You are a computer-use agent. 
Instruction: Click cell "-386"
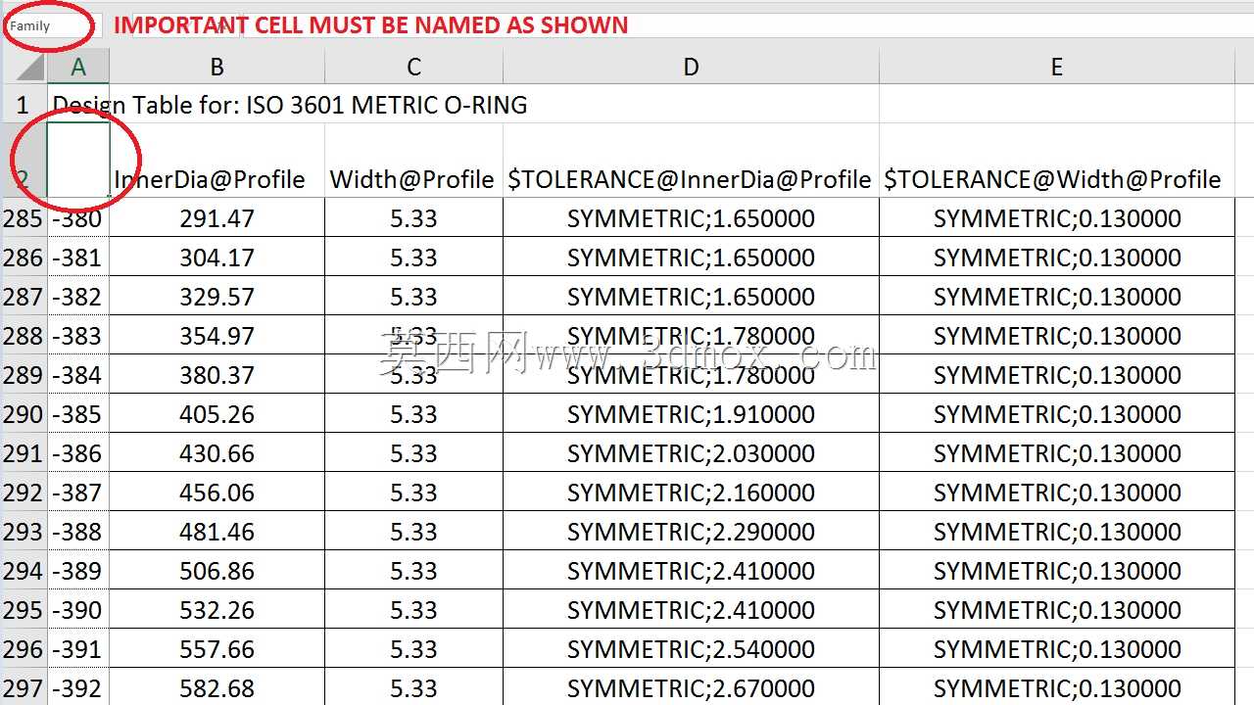click(x=78, y=452)
